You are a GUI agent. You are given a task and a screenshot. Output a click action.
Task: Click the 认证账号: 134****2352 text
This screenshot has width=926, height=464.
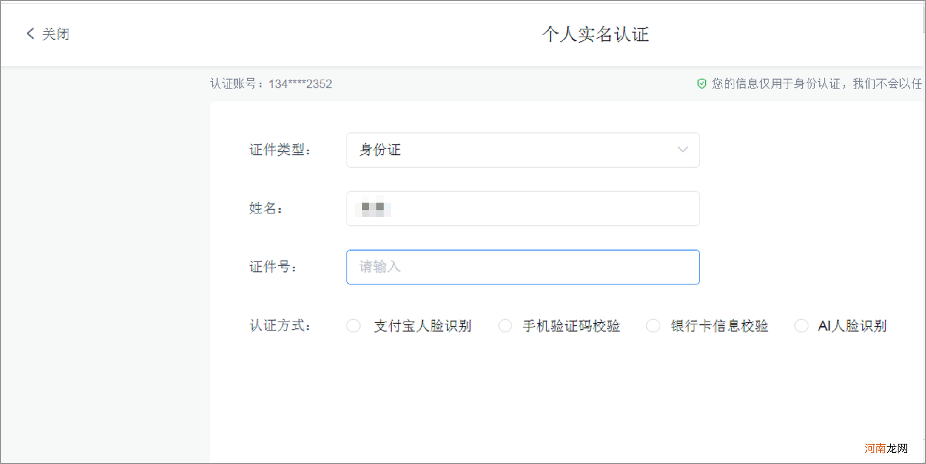[x=271, y=84]
